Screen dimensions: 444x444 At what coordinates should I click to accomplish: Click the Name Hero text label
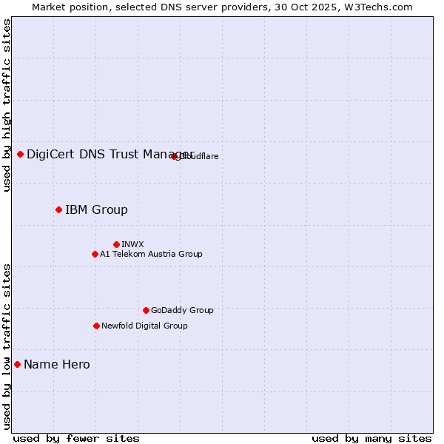point(57,364)
